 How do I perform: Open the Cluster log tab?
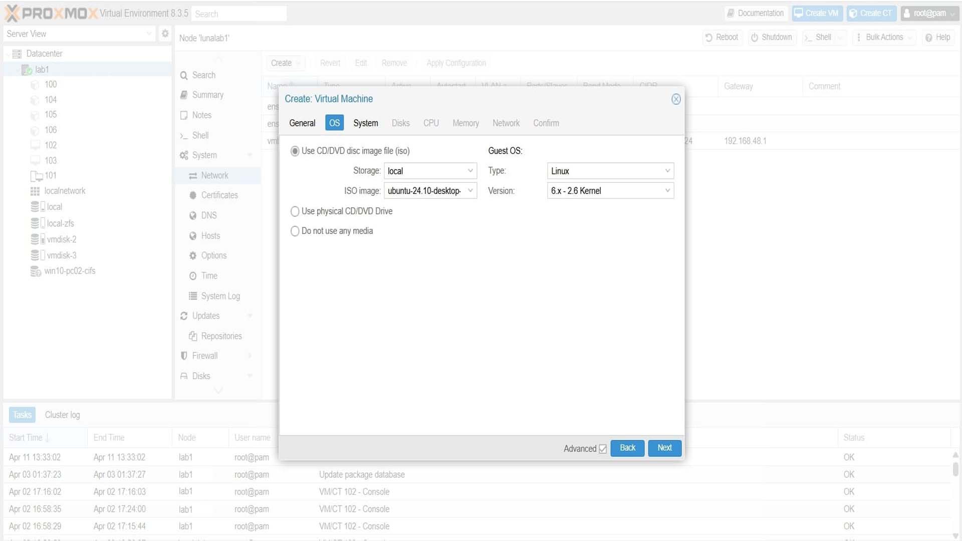62,415
